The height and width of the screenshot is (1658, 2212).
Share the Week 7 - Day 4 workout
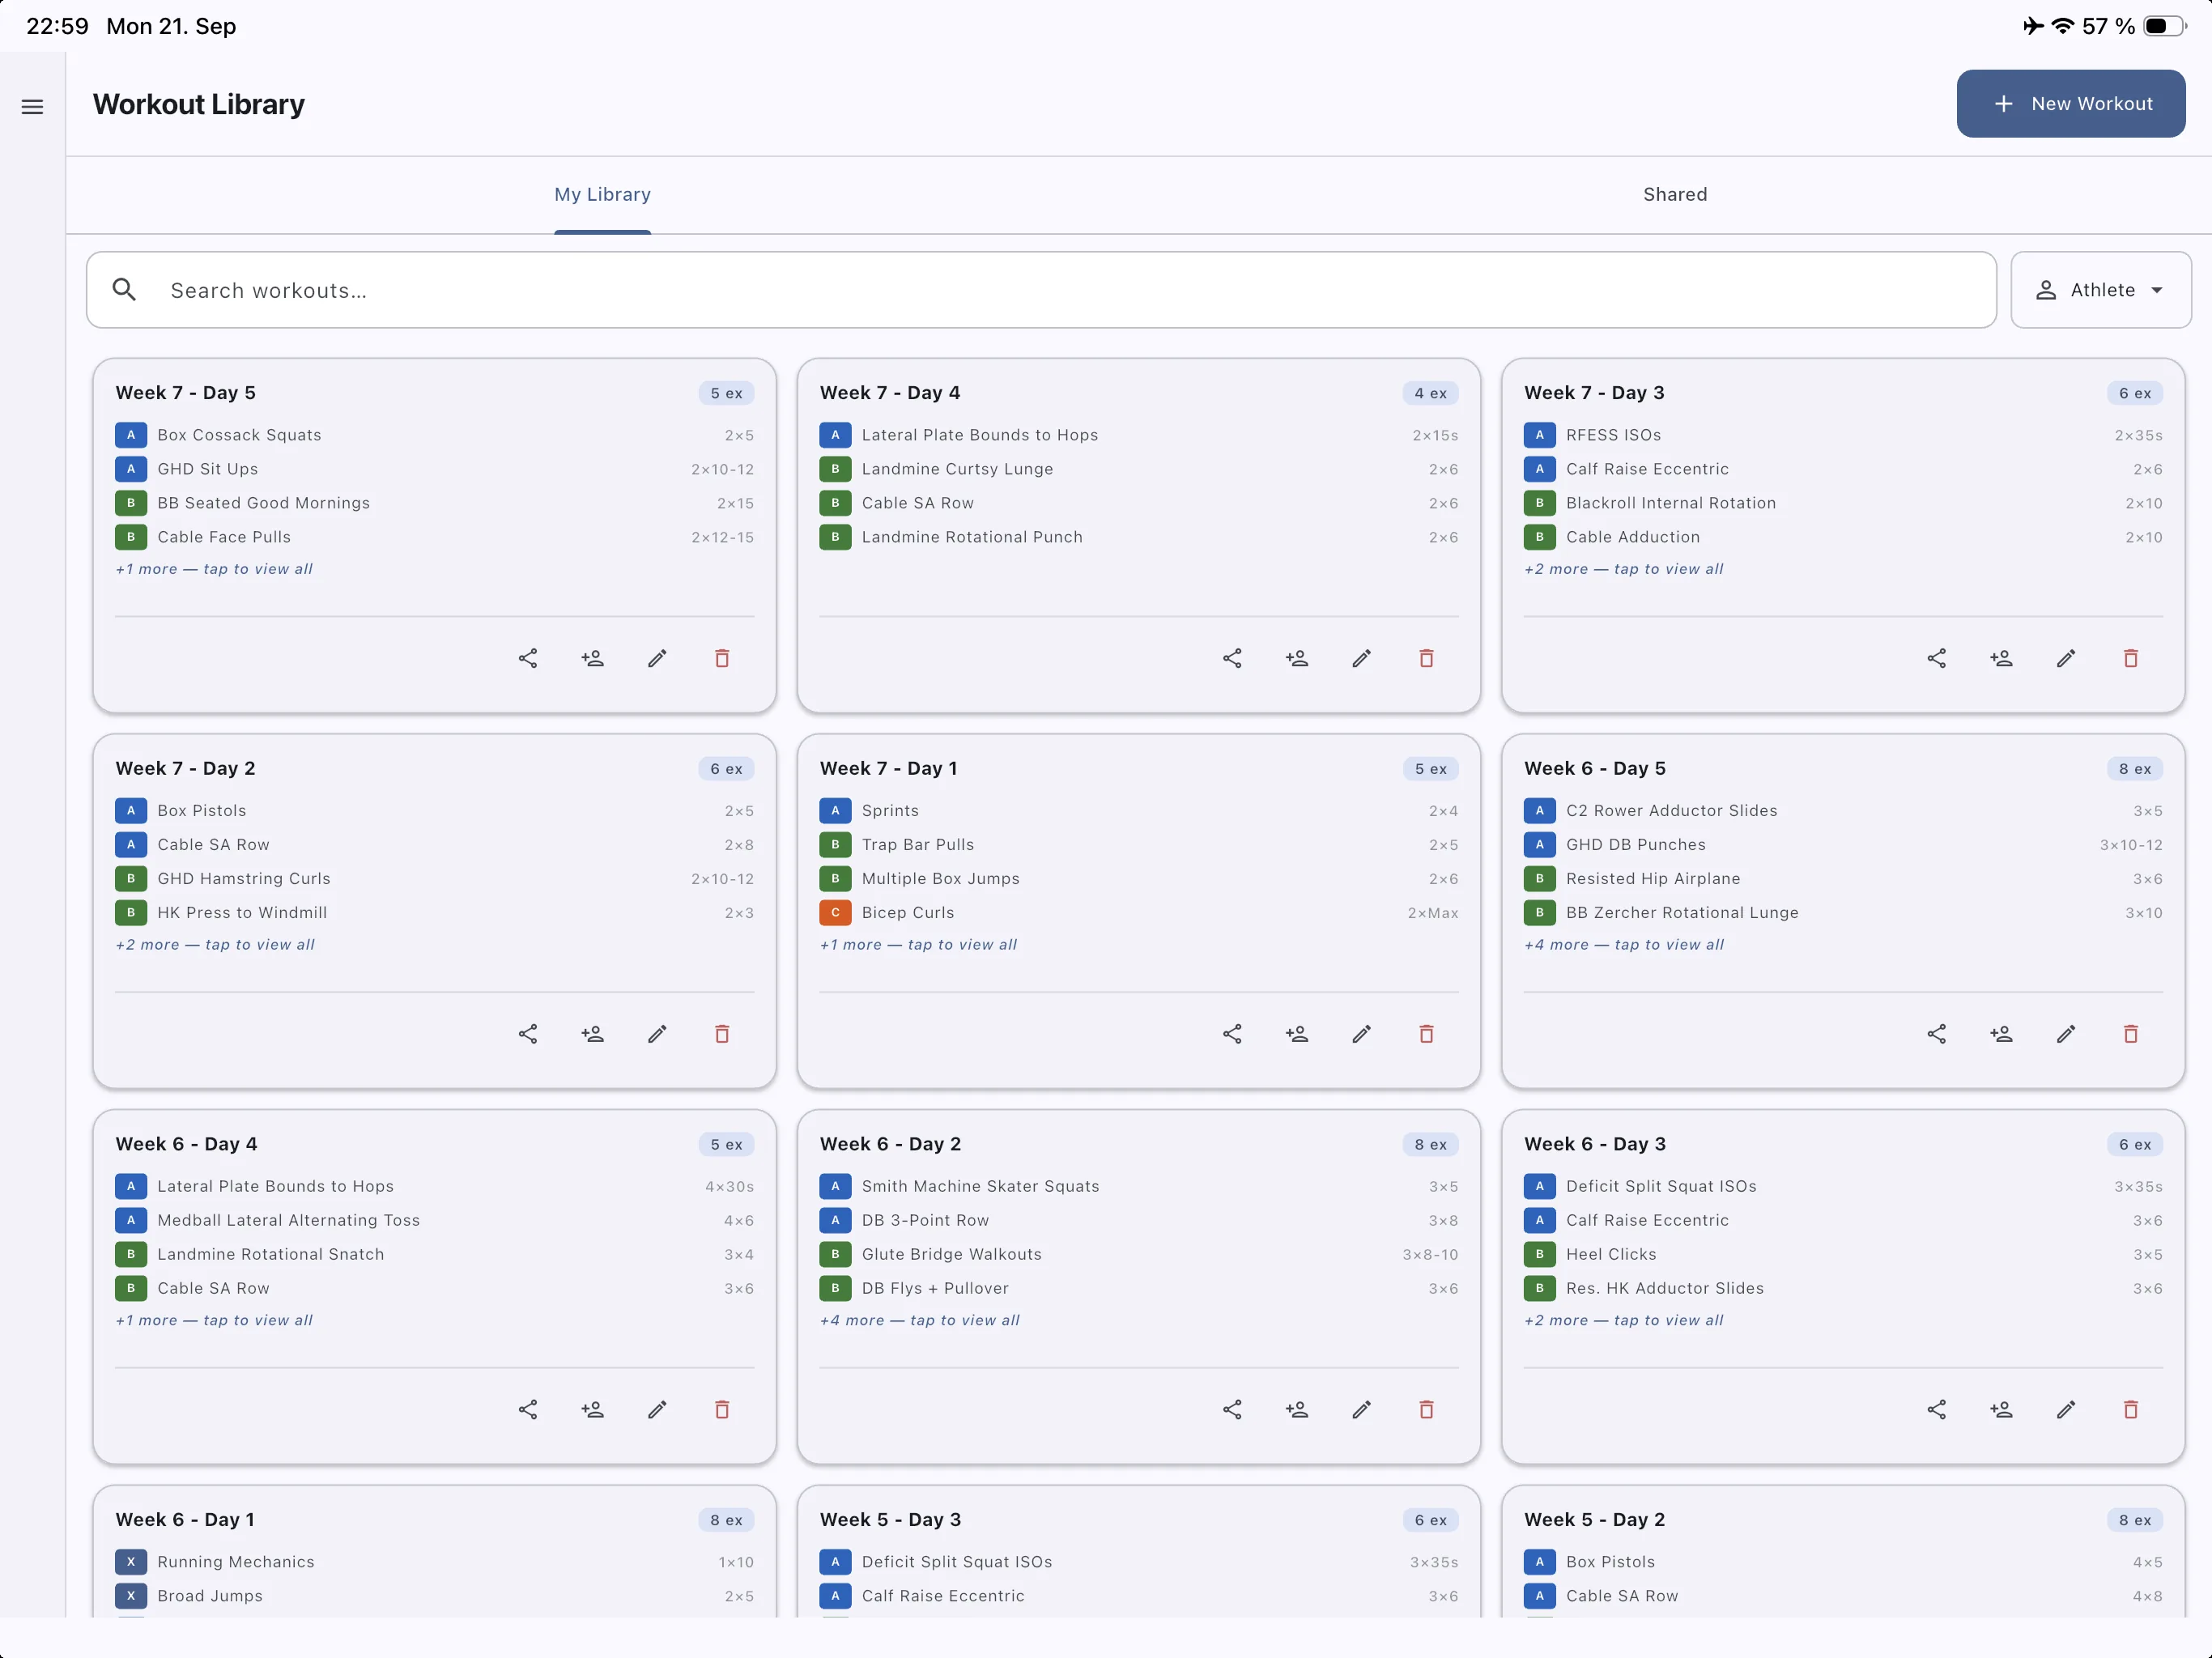coord(1232,658)
